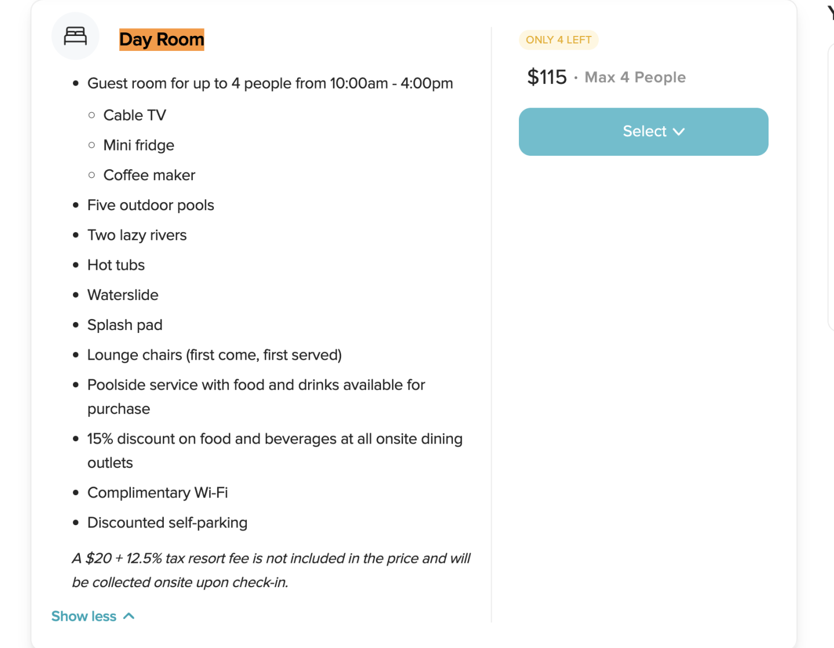Click the Cable TV list item
The image size is (834, 648).
(x=134, y=115)
